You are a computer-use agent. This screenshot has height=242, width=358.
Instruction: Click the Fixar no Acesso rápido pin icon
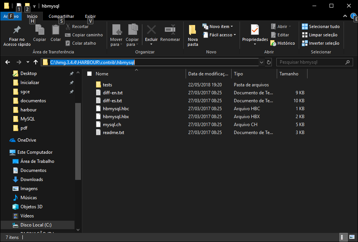17,30
